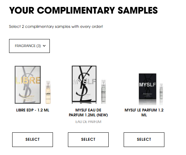186x155 pixels.
Task: Open the MYSLF Le Parfum 1.2 ML title
Action: [144, 113]
